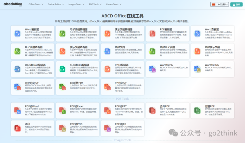Select the PDF转JPG title text
245x143 pixels.
[x=120, y=124]
